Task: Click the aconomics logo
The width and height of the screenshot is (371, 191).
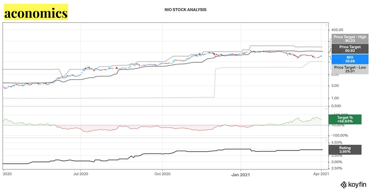Action: (x=36, y=12)
